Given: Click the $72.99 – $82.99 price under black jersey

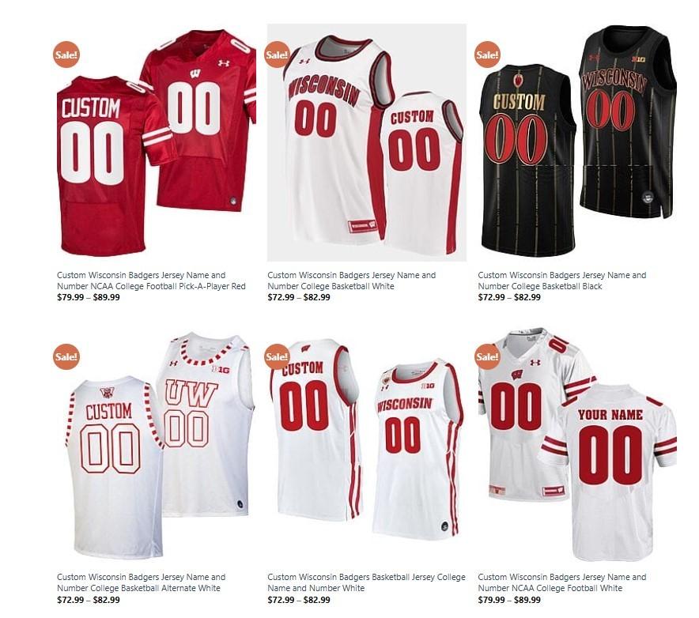Looking at the screenshot, I should click(509, 297).
